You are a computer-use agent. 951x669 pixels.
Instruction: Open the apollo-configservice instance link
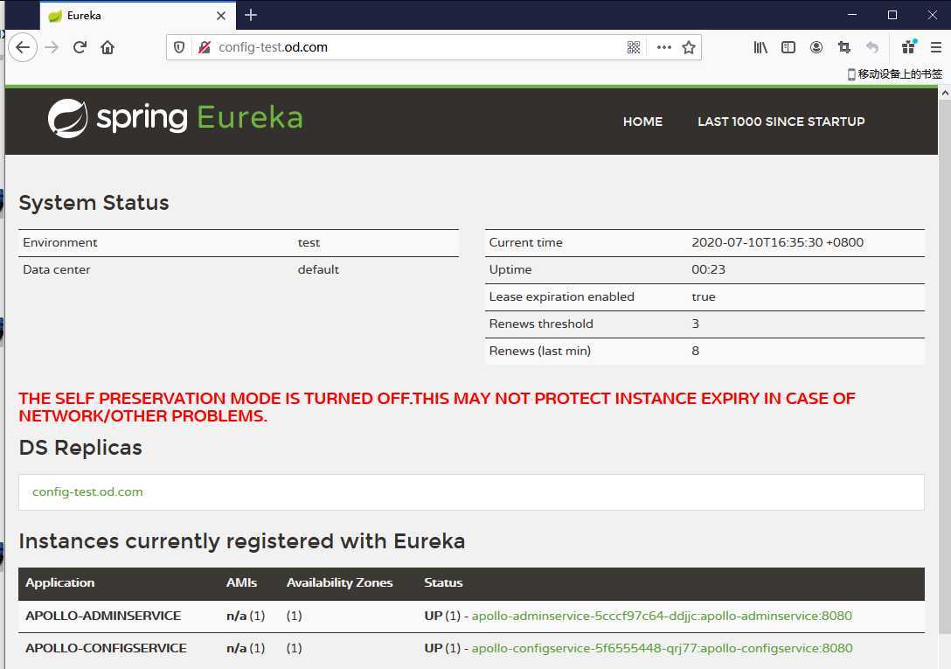click(663, 648)
